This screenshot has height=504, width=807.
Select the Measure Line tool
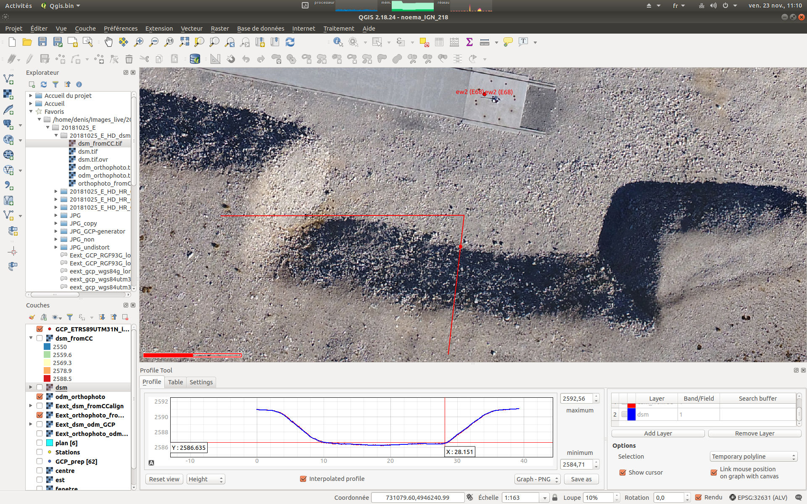pyautogui.click(x=484, y=42)
